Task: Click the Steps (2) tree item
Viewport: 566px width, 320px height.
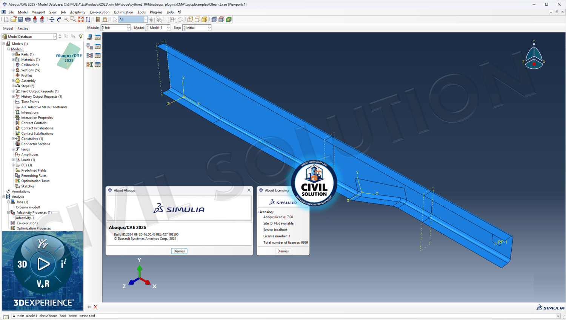Action: [28, 86]
